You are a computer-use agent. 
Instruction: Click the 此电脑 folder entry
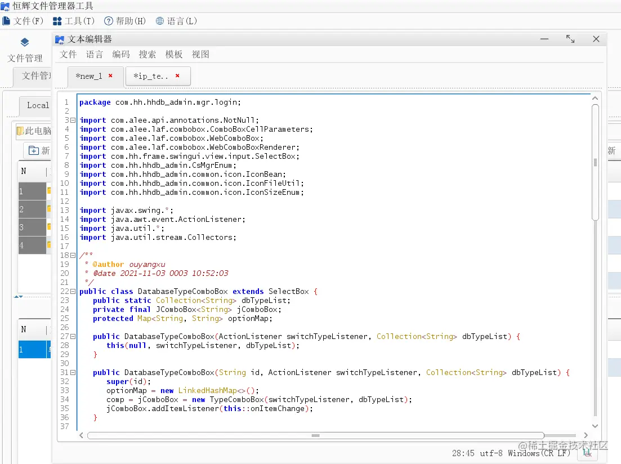34,131
